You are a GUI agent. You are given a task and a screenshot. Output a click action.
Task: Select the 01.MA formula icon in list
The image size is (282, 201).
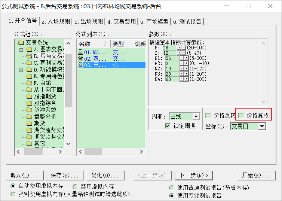80,53
